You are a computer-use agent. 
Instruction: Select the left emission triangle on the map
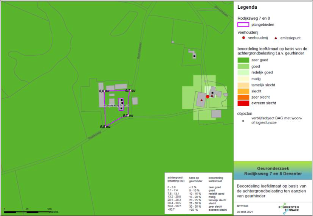tap(202, 100)
